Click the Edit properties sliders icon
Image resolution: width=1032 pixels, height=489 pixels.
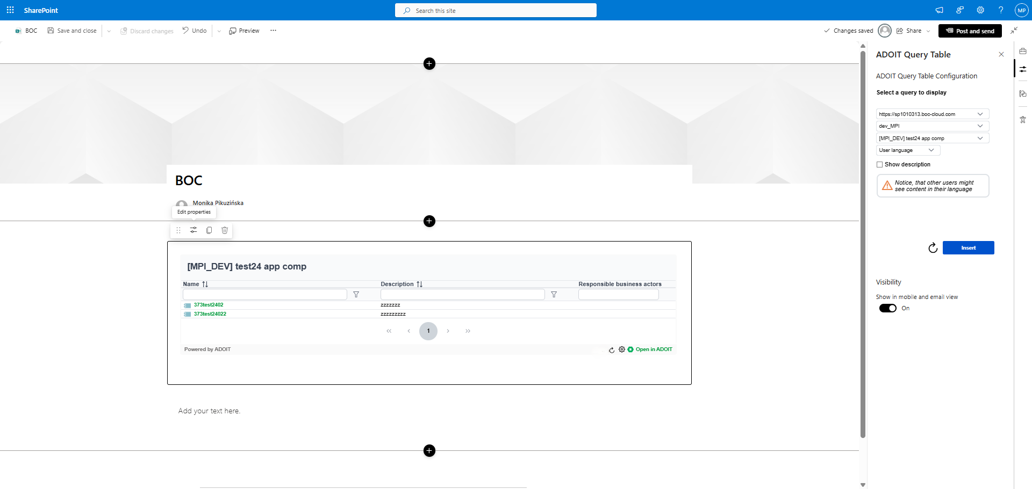pyautogui.click(x=193, y=230)
